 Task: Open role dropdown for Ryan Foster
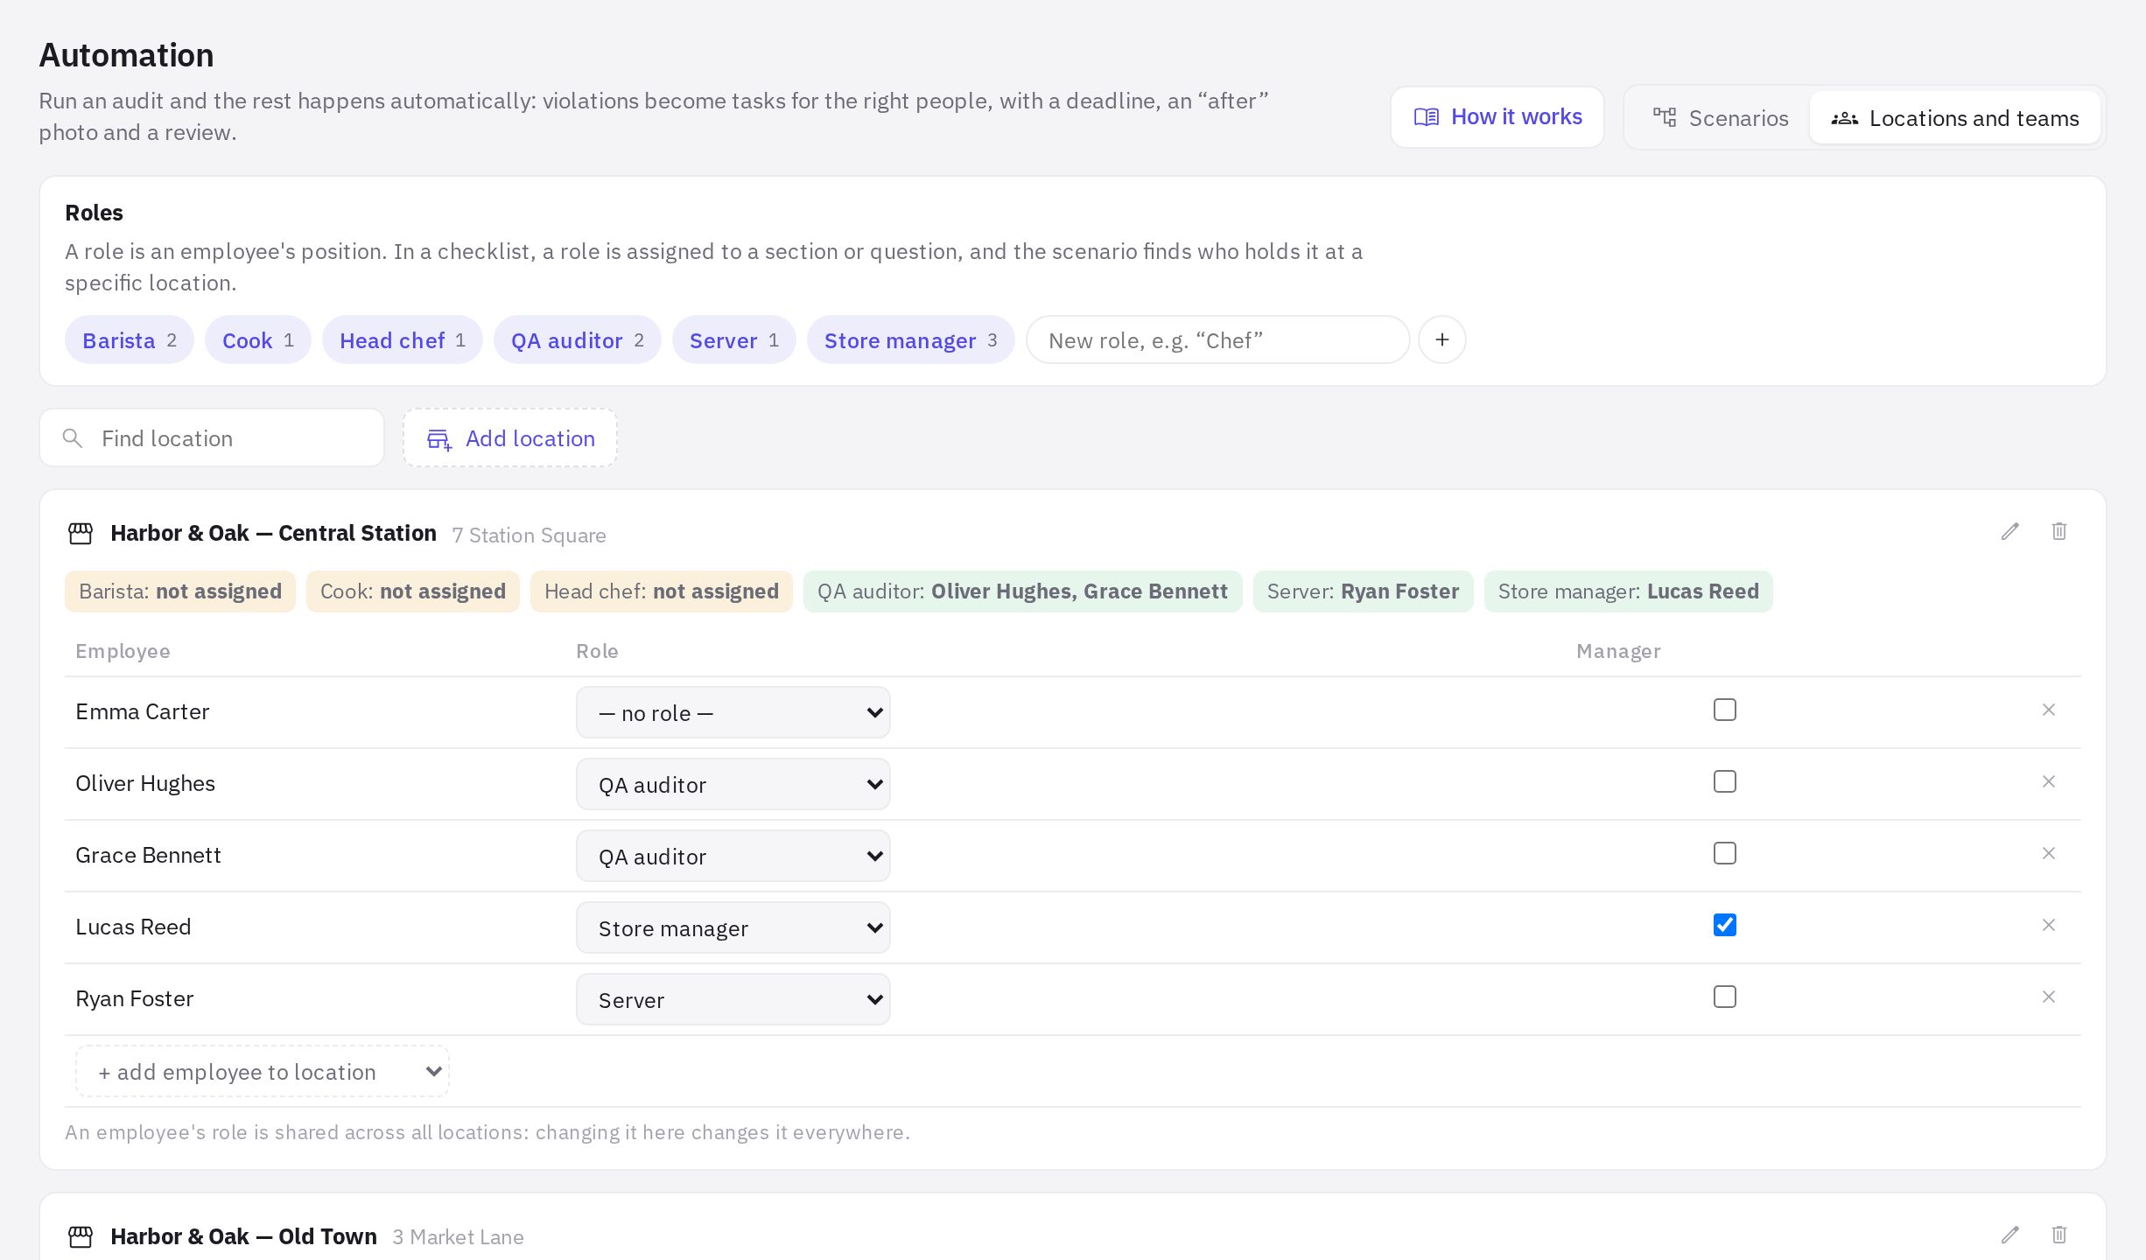click(733, 999)
